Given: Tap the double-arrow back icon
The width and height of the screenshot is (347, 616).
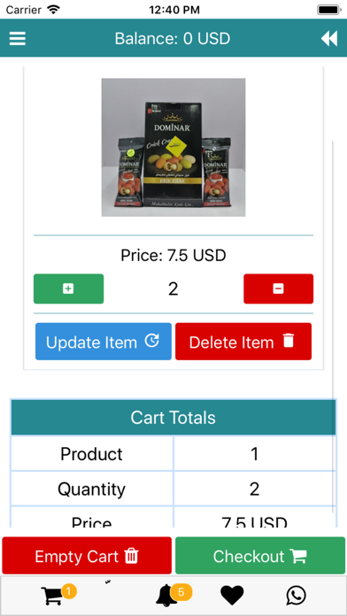Looking at the screenshot, I should [329, 39].
